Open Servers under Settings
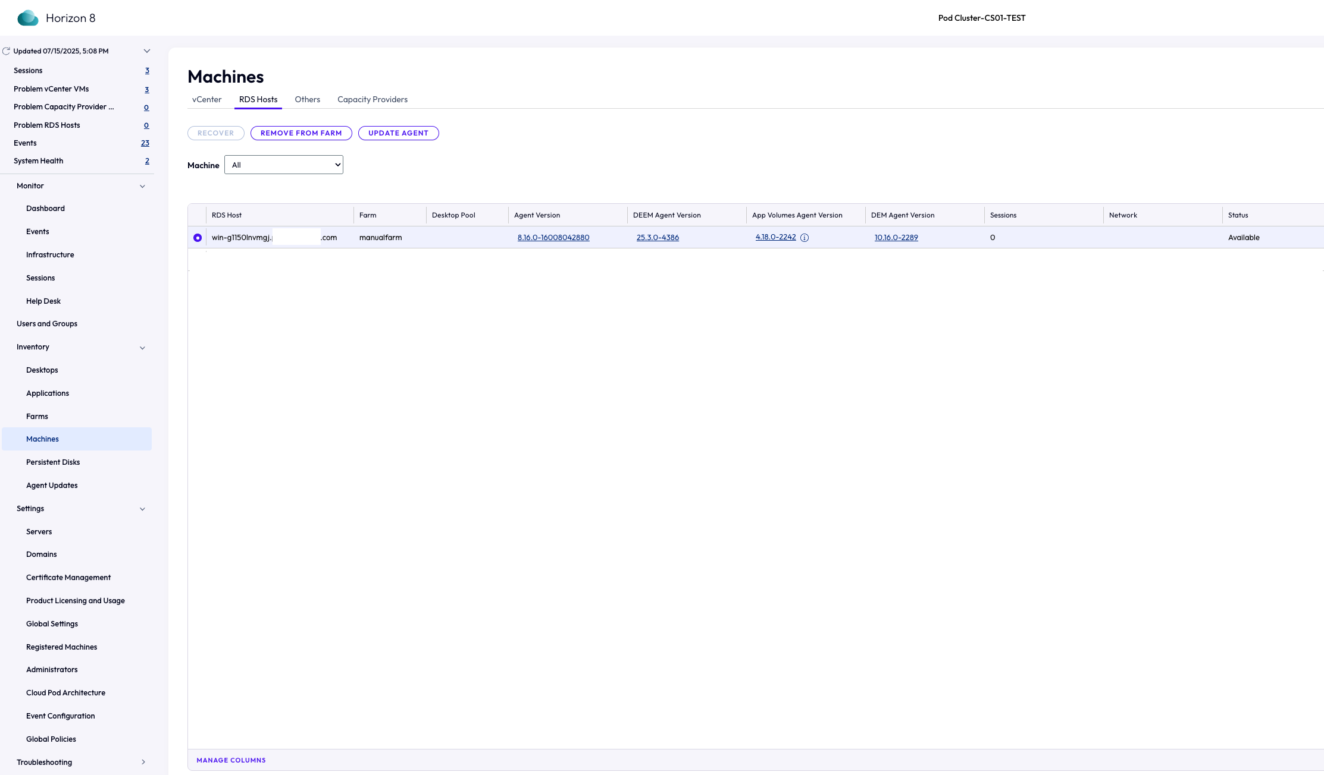This screenshot has width=1324, height=775. coord(39,531)
